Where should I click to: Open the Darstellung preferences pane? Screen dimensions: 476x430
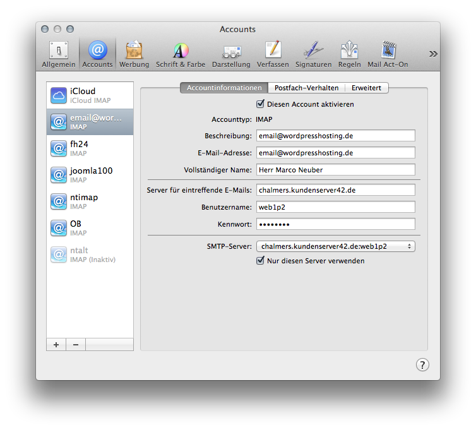(x=230, y=54)
